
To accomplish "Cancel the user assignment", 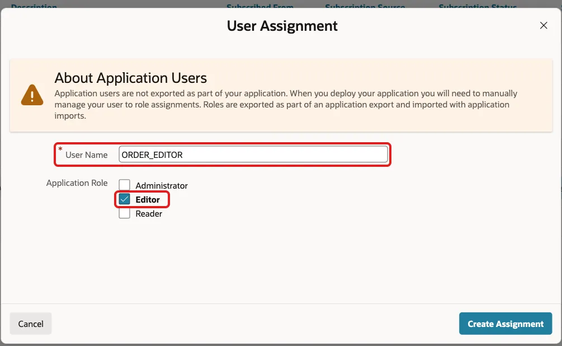I will (x=31, y=324).
